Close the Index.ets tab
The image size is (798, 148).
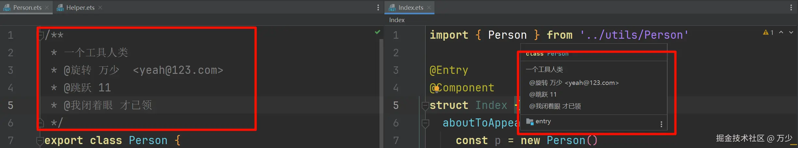[x=429, y=7]
